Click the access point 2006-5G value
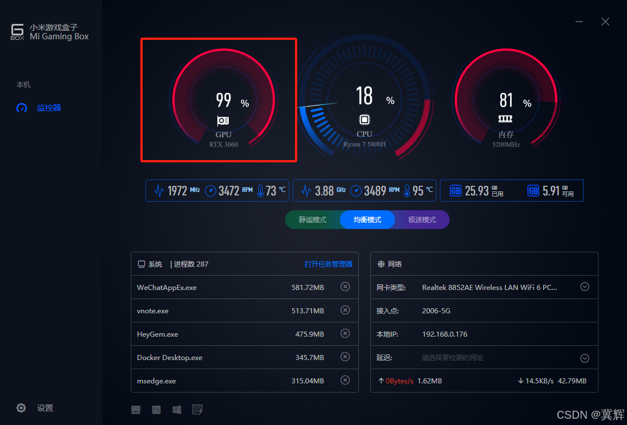The width and height of the screenshot is (627, 425). point(436,310)
